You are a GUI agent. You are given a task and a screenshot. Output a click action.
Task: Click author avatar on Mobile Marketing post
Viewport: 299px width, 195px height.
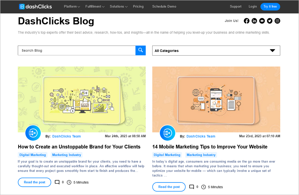coord(167,133)
